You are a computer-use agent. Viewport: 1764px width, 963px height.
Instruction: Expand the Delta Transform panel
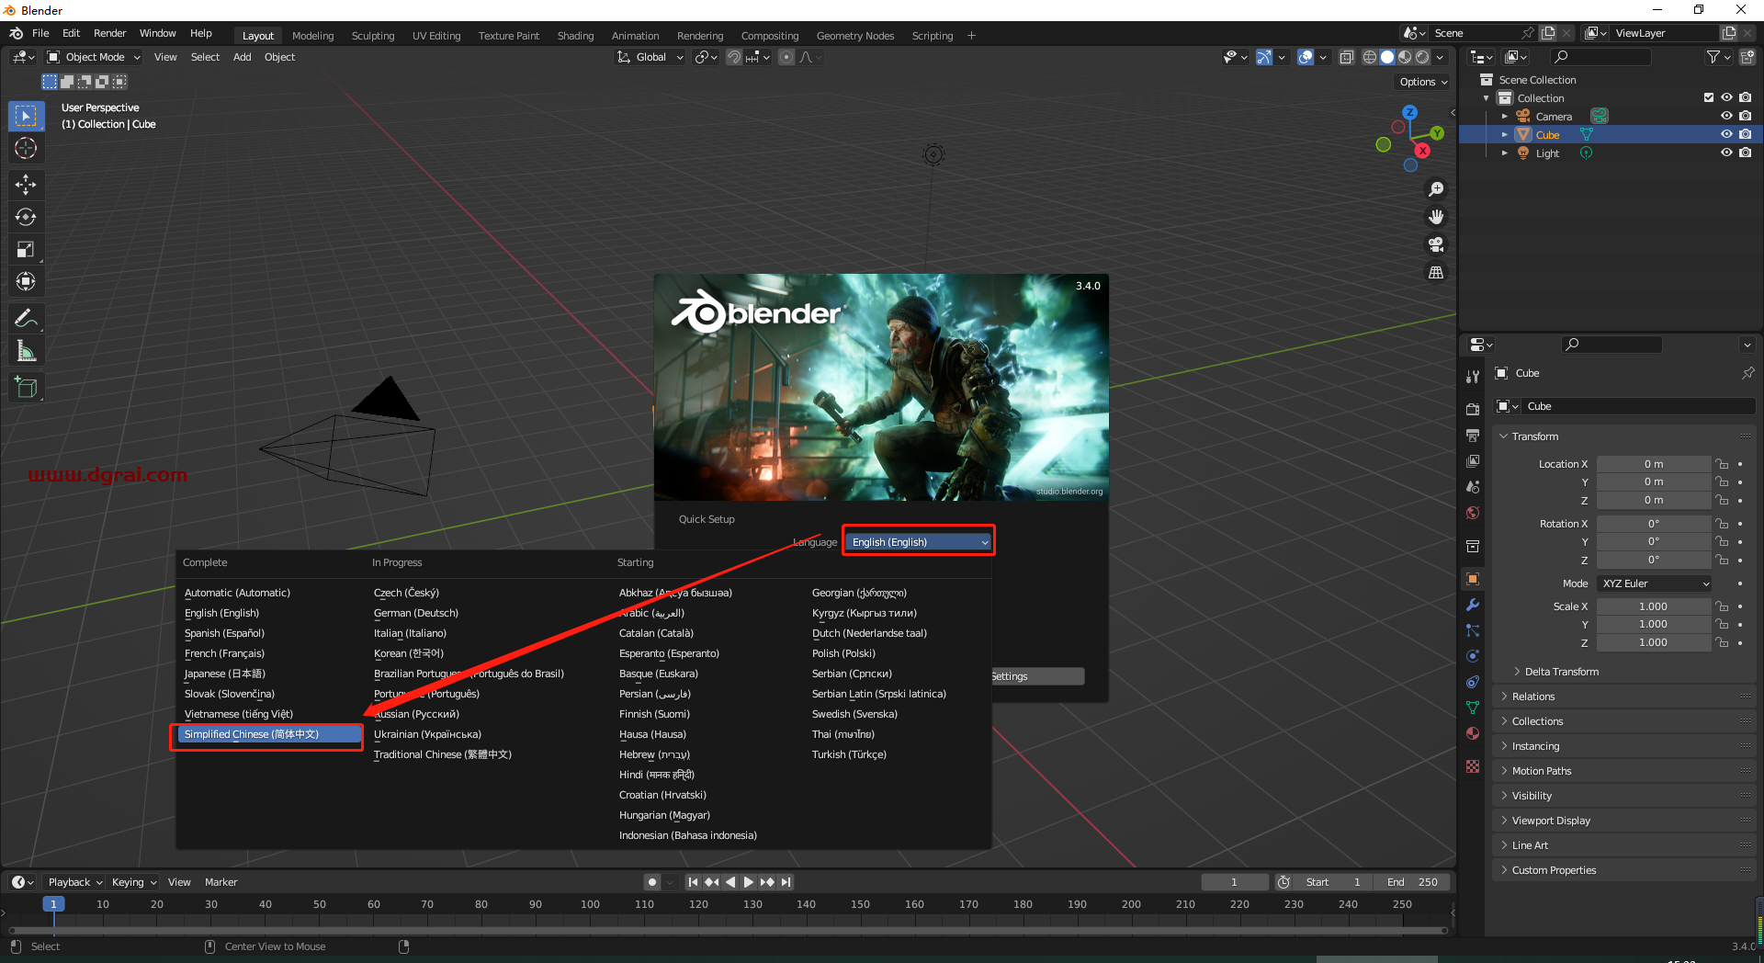click(x=1561, y=672)
